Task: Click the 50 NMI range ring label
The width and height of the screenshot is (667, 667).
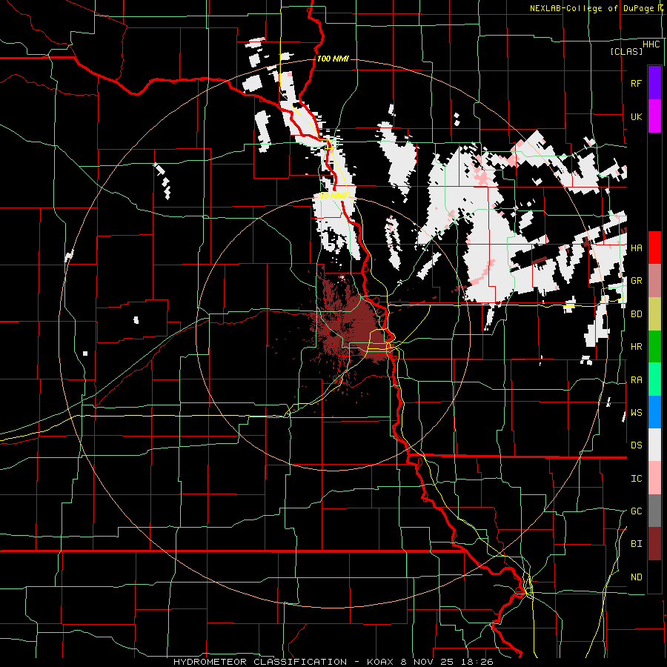Action: [332, 196]
